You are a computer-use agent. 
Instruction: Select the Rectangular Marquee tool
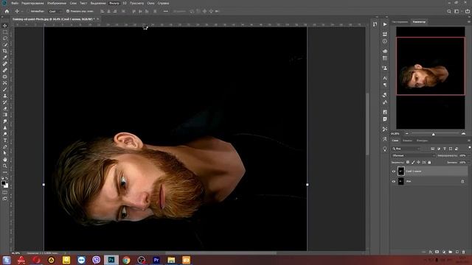(5, 32)
